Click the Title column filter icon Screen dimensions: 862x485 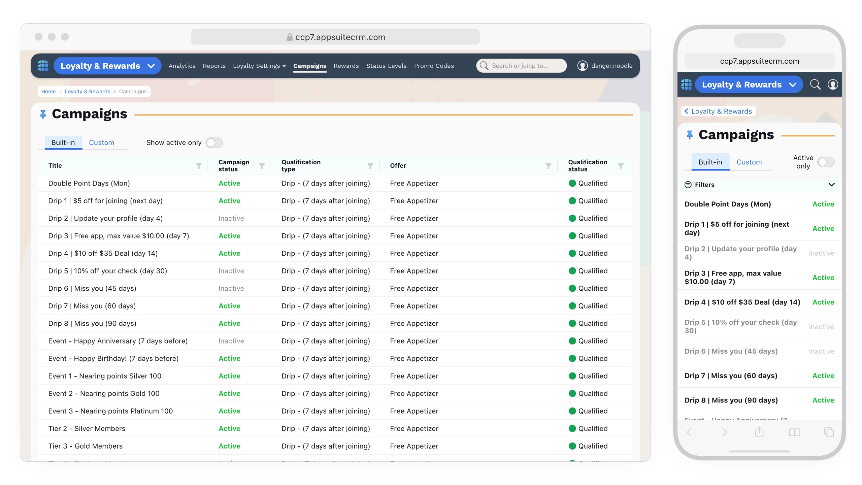coord(199,166)
